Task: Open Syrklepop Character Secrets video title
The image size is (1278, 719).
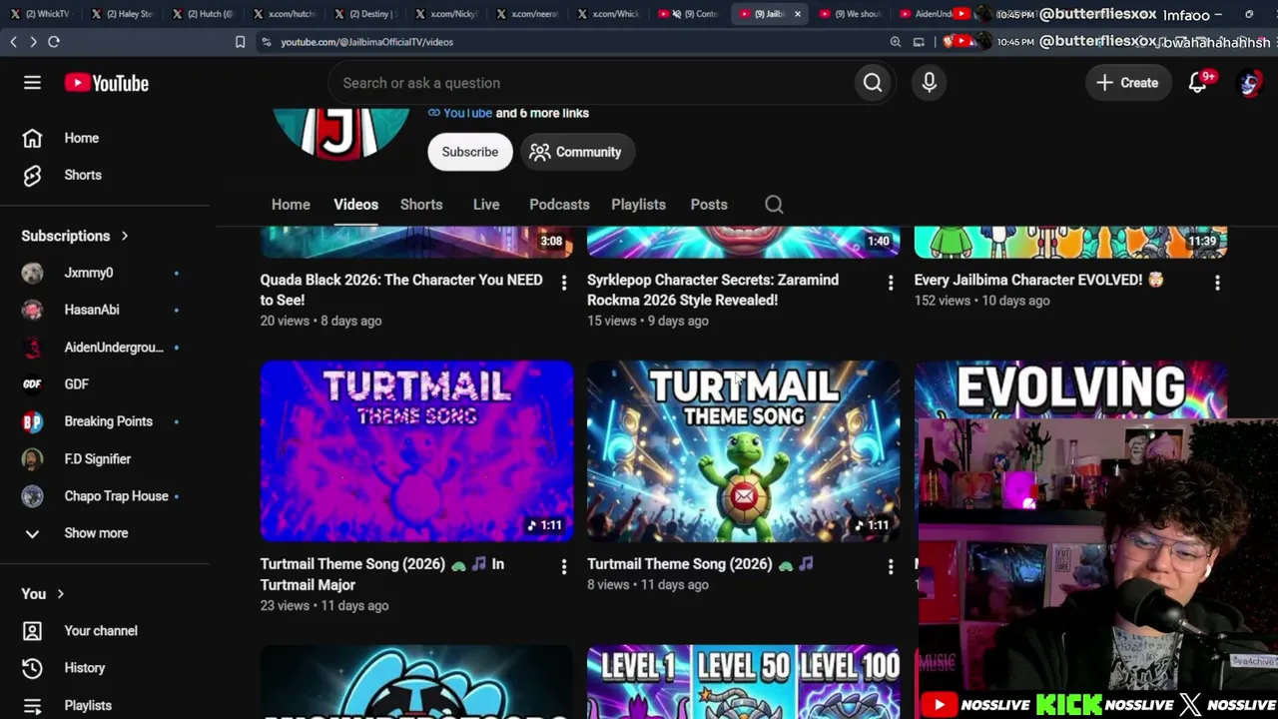Action: pyautogui.click(x=713, y=290)
